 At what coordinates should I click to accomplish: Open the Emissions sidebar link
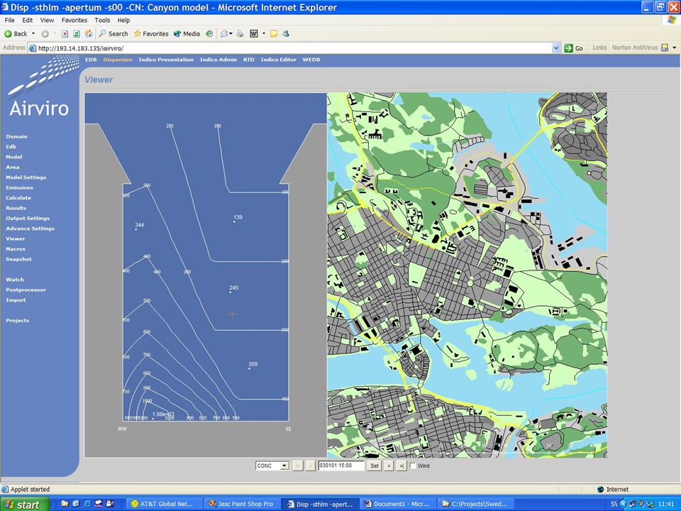point(19,187)
